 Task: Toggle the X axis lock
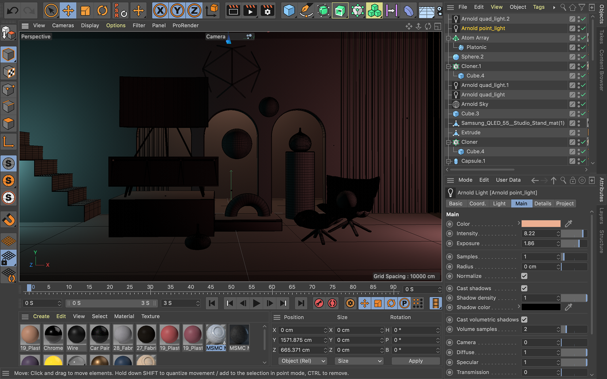point(160,11)
